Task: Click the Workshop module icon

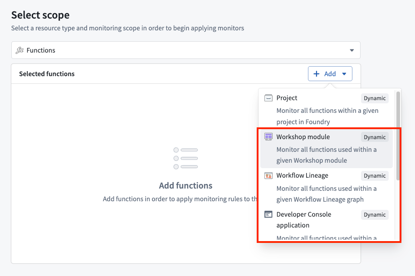Action: click(268, 137)
